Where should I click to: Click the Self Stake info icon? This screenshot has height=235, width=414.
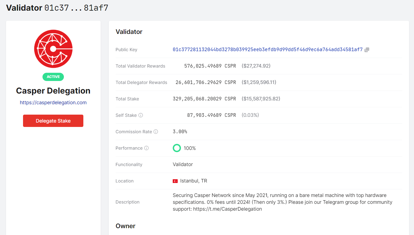(x=141, y=115)
